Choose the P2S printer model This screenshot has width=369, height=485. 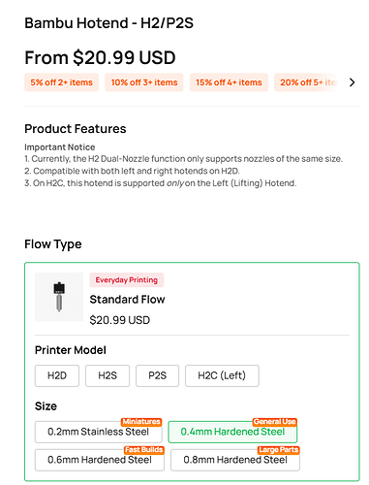(157, 375)
